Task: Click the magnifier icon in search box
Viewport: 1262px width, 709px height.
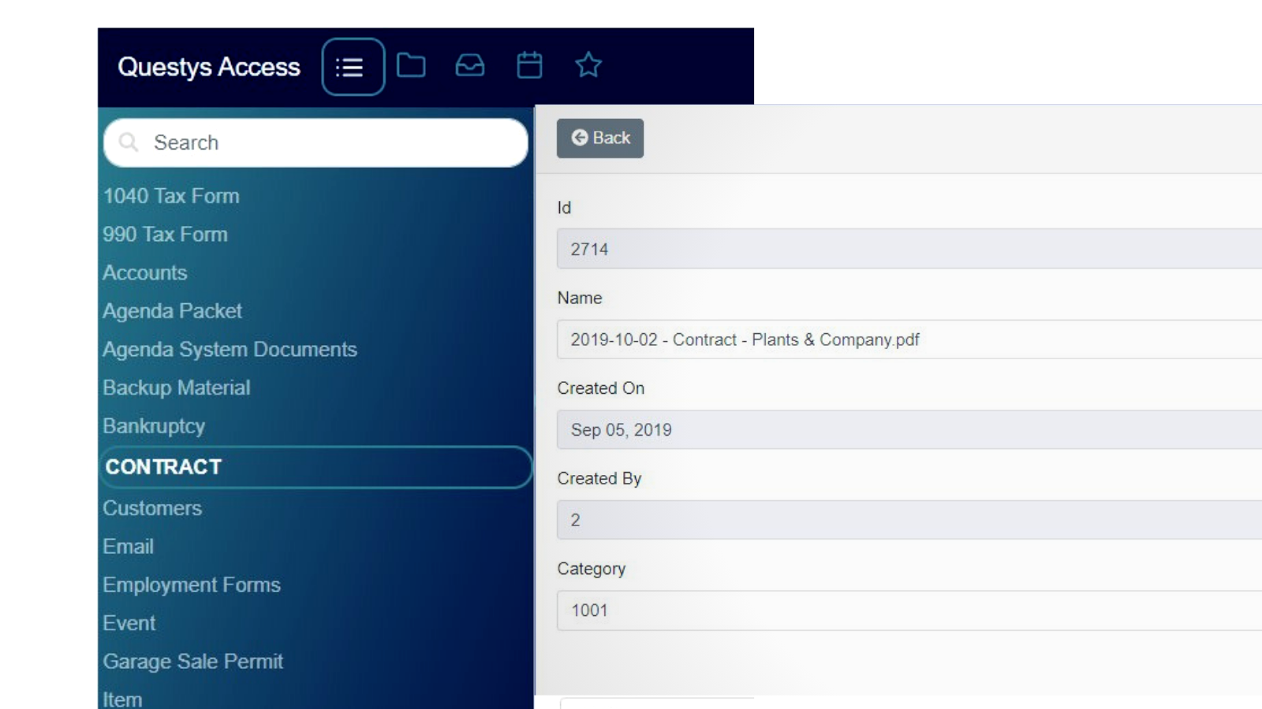Action: 129,143
